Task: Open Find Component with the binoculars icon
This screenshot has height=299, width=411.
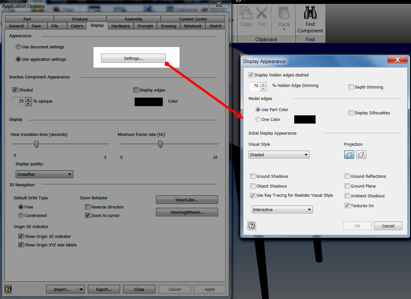Action: click(x=310, y=13)
